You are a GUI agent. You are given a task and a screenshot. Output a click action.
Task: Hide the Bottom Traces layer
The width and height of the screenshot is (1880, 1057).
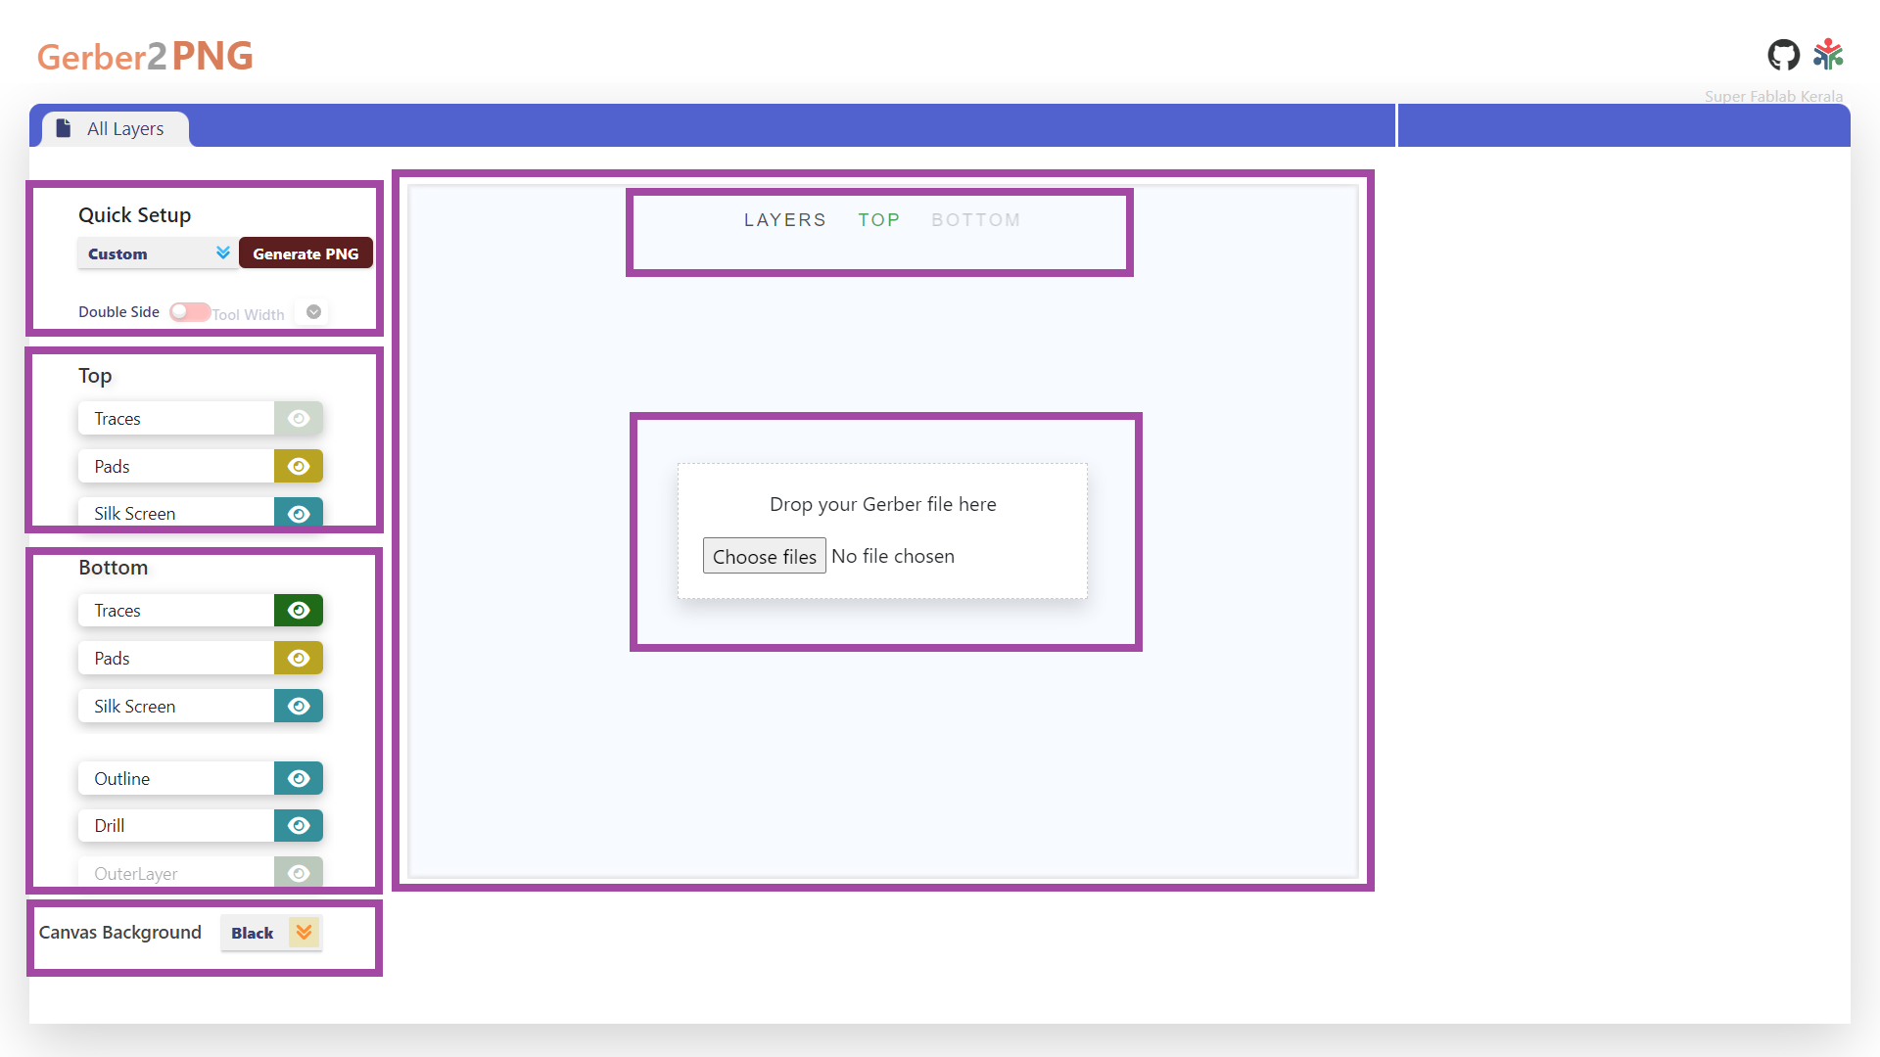pos(299,611)
